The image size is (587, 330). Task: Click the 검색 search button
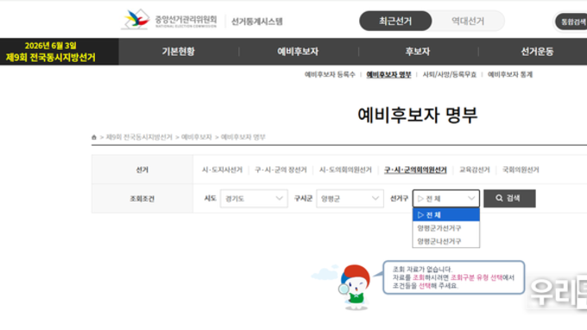click(x=509, y=198)
